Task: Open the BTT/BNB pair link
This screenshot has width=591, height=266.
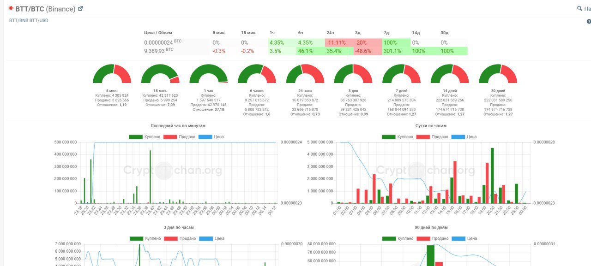Action: pos(19,20)
